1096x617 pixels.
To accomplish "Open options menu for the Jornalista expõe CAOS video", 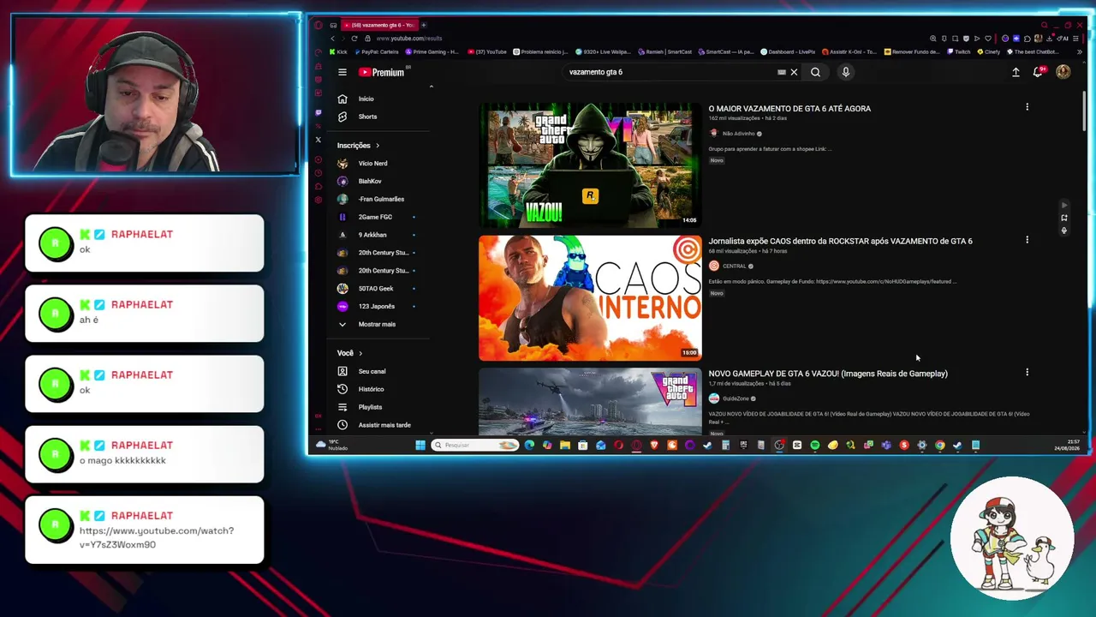I will click(x=1027, y=240).
